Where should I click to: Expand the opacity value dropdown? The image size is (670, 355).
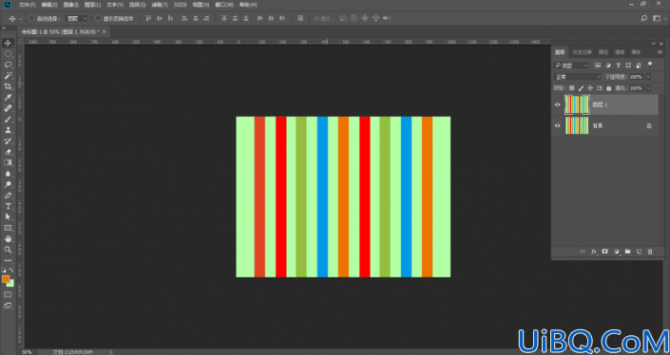coord(648,77)
